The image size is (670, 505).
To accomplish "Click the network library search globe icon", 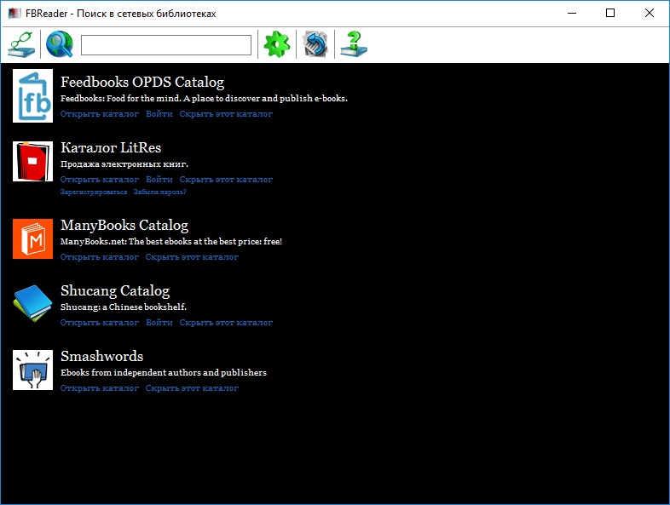I will coord(60,44).
